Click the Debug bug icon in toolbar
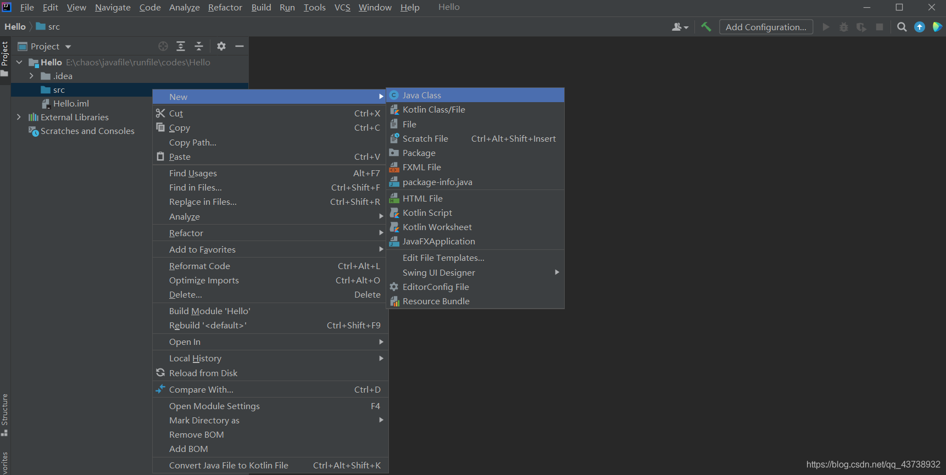 coord(844,27)
